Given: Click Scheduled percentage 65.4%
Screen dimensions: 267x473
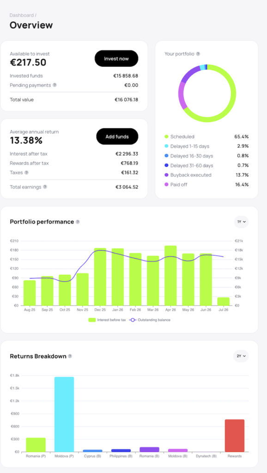Looking at the screenshot, I should pos(242,137).
